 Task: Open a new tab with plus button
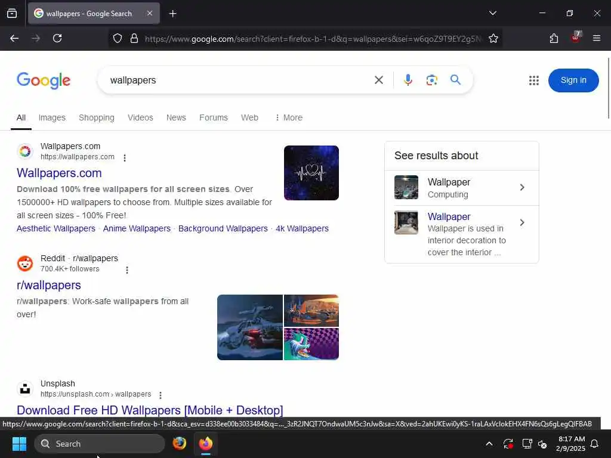point(173,14)
